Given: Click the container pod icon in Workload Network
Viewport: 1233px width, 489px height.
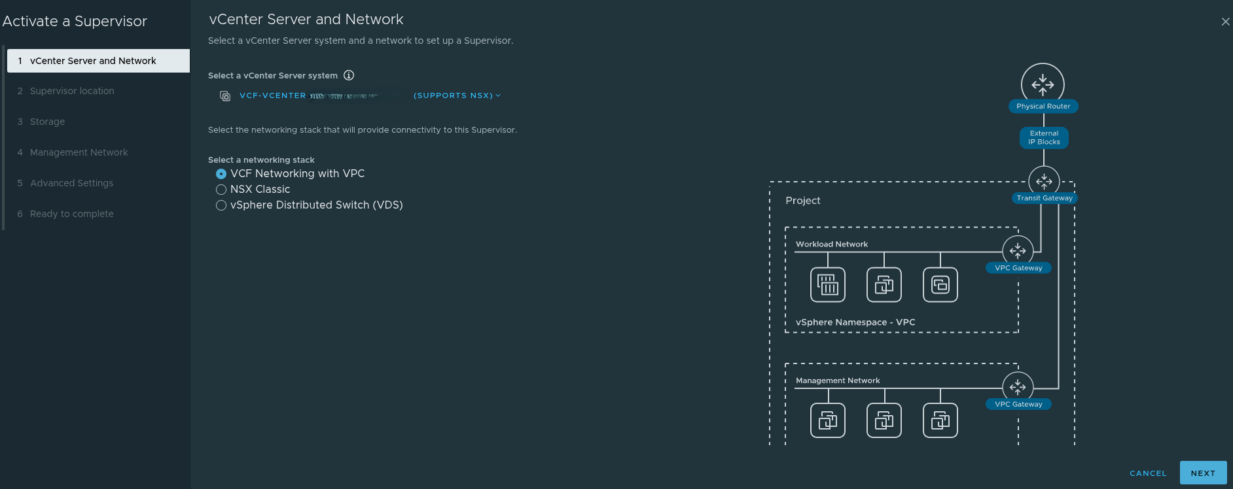Looking at the screenshot, I should (828, 285).
